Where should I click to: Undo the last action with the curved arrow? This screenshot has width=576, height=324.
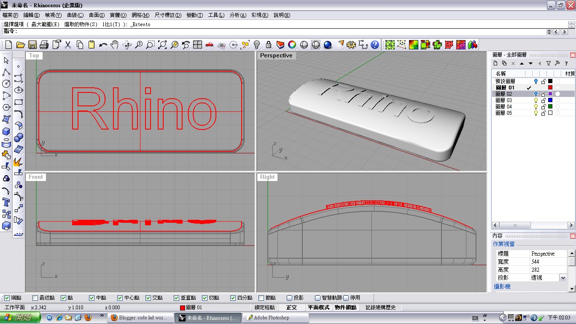[103, 45]
